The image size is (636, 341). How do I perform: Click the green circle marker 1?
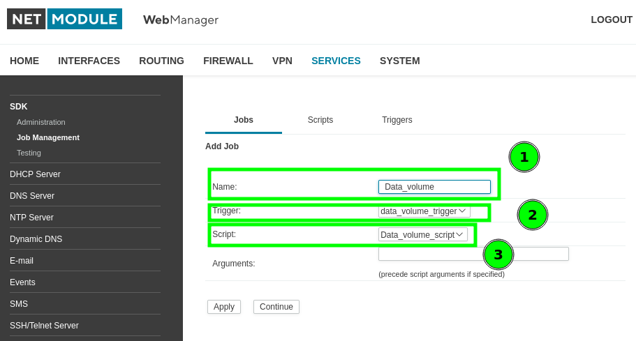(x=524, y=158)
